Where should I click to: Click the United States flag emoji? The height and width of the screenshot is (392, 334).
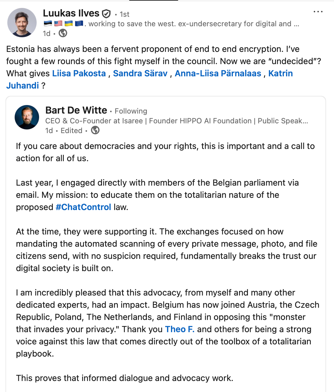tap(58, 24)
